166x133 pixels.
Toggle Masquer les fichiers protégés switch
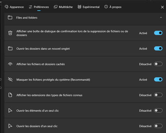coord(158,79)
